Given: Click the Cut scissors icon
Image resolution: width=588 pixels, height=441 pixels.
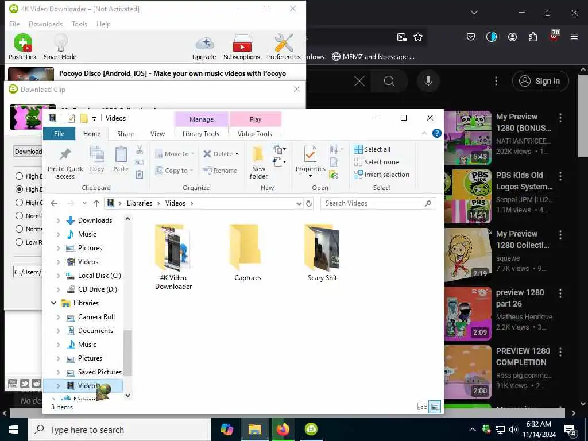Looking at the screenshot, I should tap(140, 150).
